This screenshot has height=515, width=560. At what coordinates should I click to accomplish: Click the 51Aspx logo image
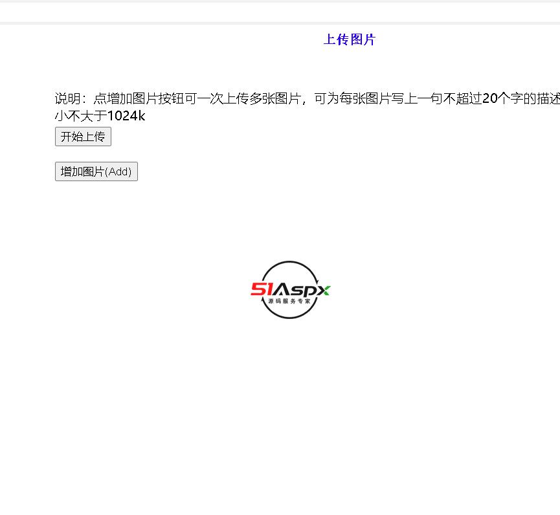[290, 289]
